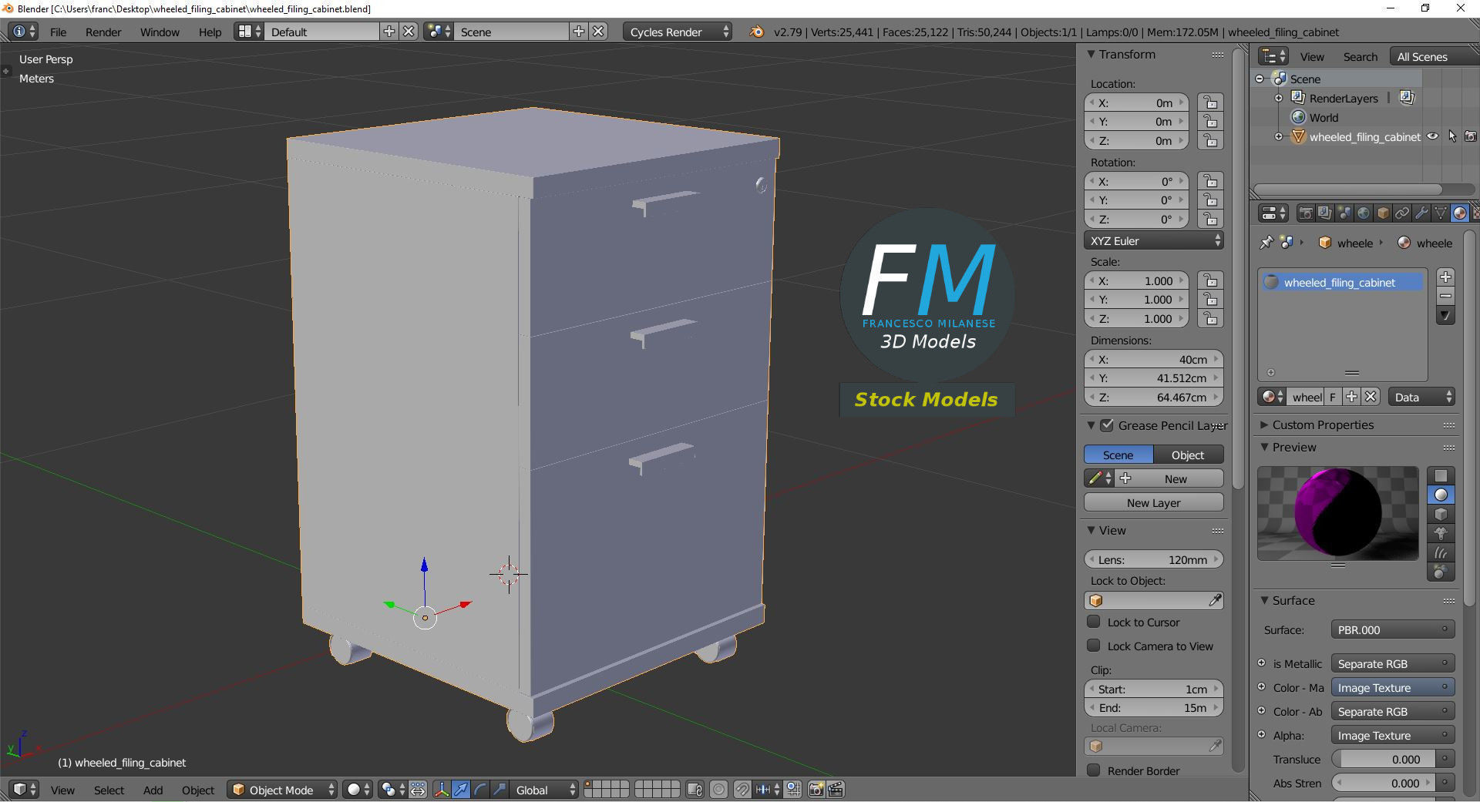Image resolution: width=1480 pixels, height=802 pixels.
Task: Open the Object Data triangle properties tab
Action: click(x=1441, y=213)
